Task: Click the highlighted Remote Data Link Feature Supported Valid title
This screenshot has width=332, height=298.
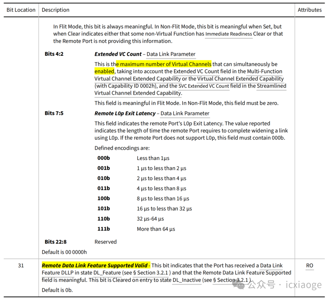Action: (95, 266)
